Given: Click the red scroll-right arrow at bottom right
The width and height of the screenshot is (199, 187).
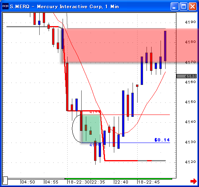Looking at the screenshot, I should coord(194,181).
